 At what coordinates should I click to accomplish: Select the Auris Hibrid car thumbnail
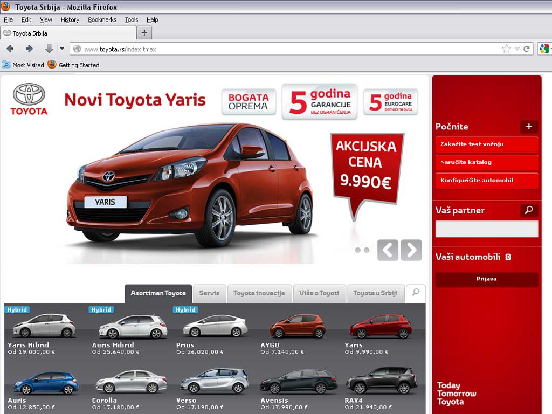(133, 326)
